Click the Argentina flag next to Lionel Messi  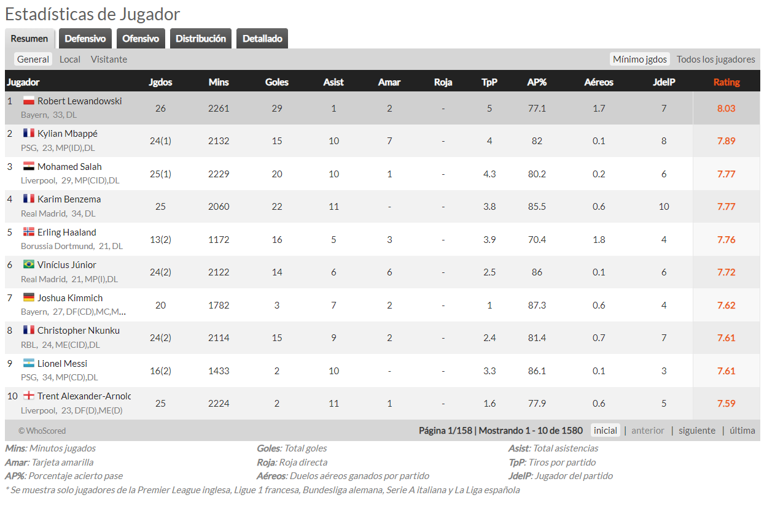point(28,363)
